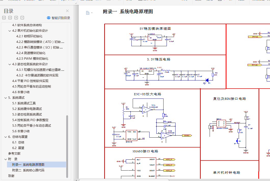Click the expand-all outline levels icon
Viewport: 270px width, 181px height.
click(x=4, y=18)
